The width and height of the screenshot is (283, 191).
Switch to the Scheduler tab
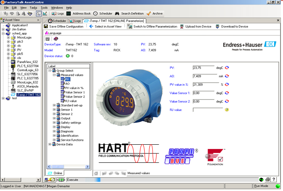pyautogui.click(x=57, y=21)
